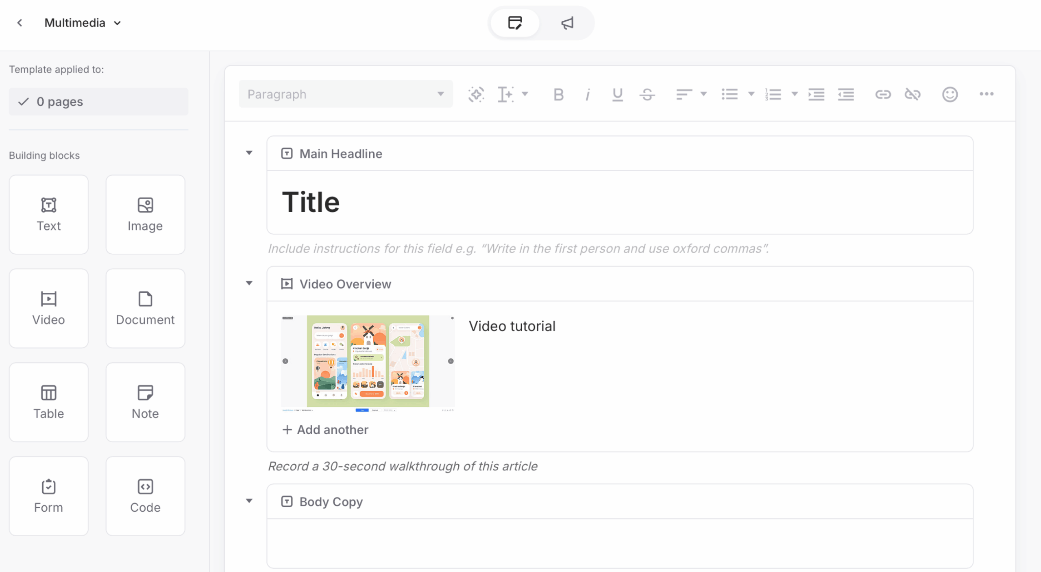Rename the Video Overview label

point(345,284)
